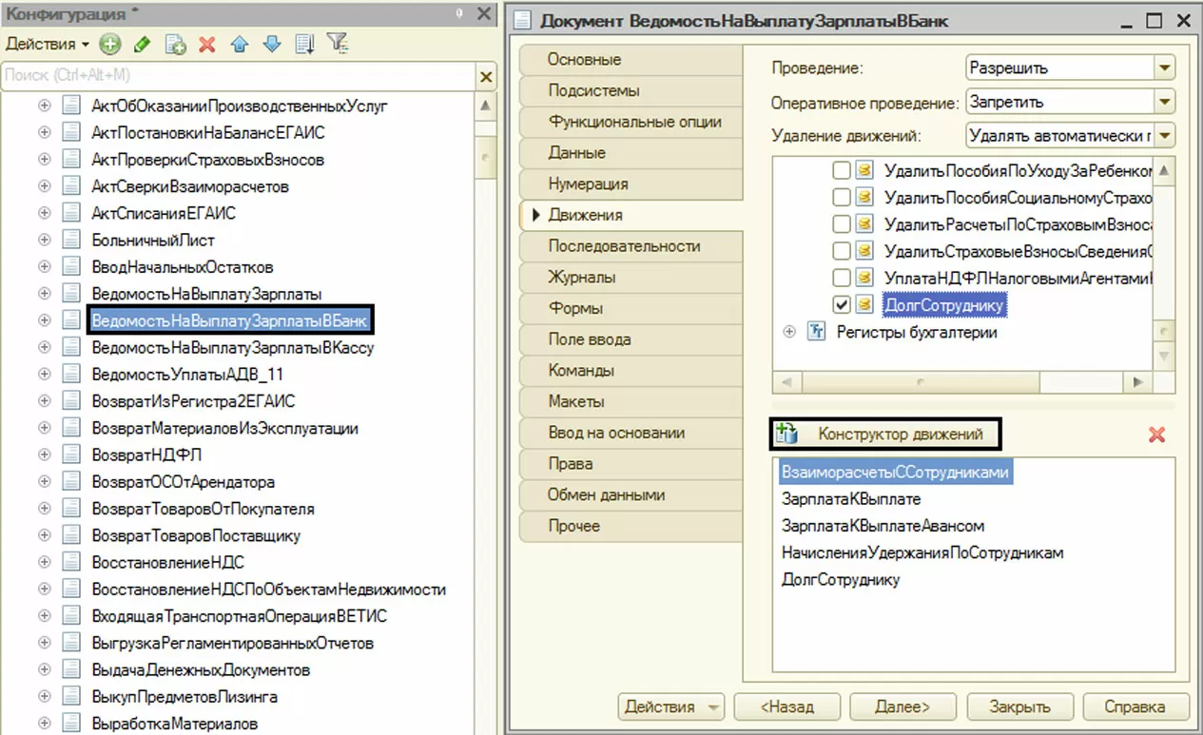Click document icon of ВводНачальныхОстатков
This screenshot has height=735, width=1203.
coord(71,267)
